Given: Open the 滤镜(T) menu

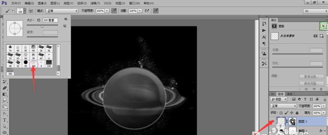Looking at the screenshot, I should tap(95, 3).
